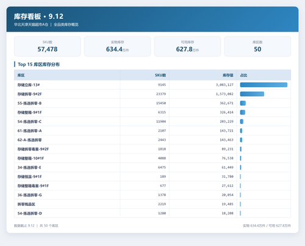Open the 实物库存 634.4 summary card
The width and height of the screenshot is (305, 246).
coord(118,46)
